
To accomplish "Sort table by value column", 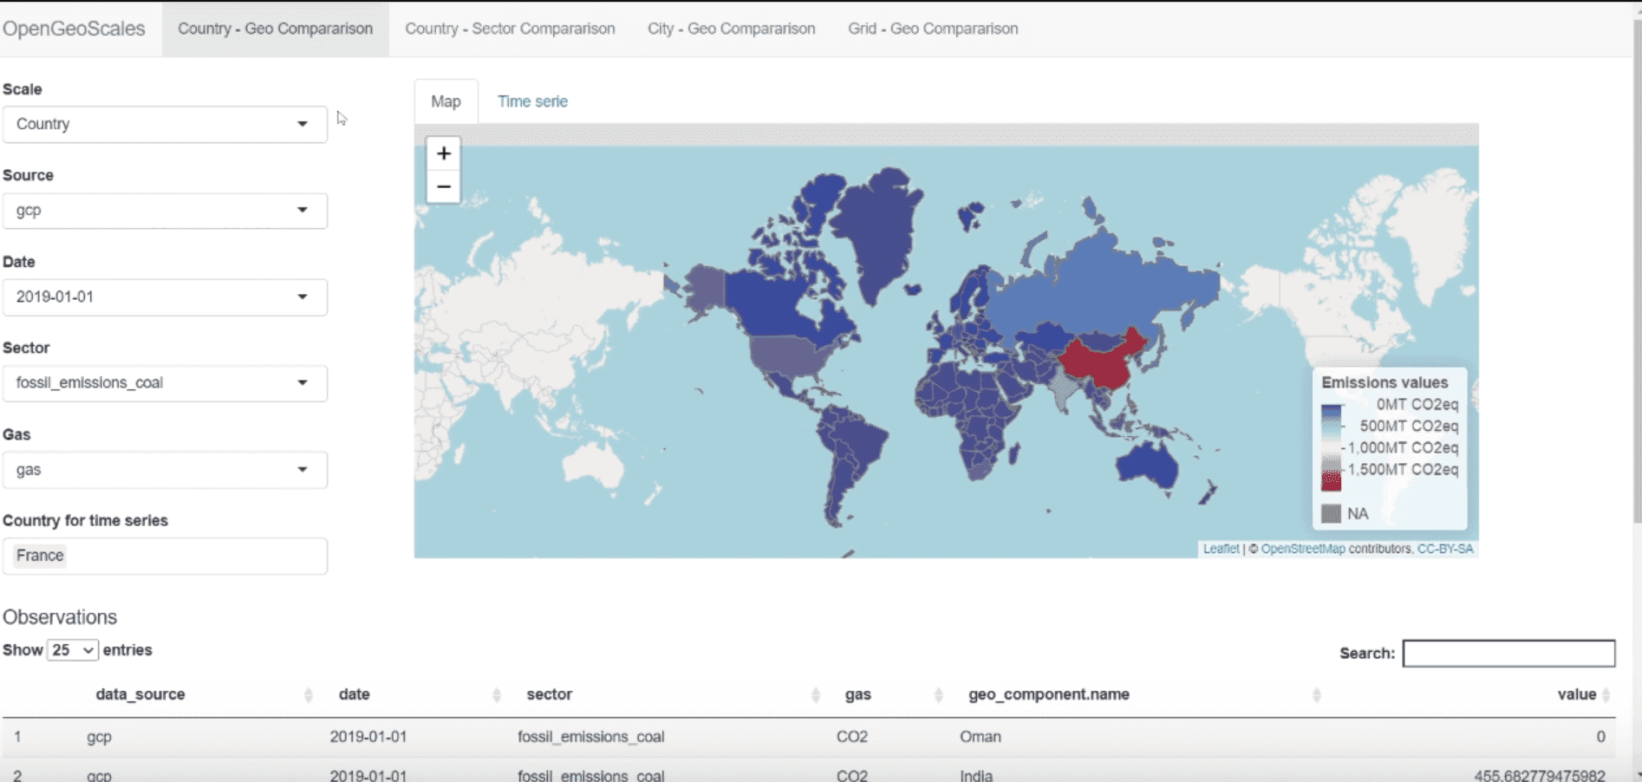I will pos(1575,694).
